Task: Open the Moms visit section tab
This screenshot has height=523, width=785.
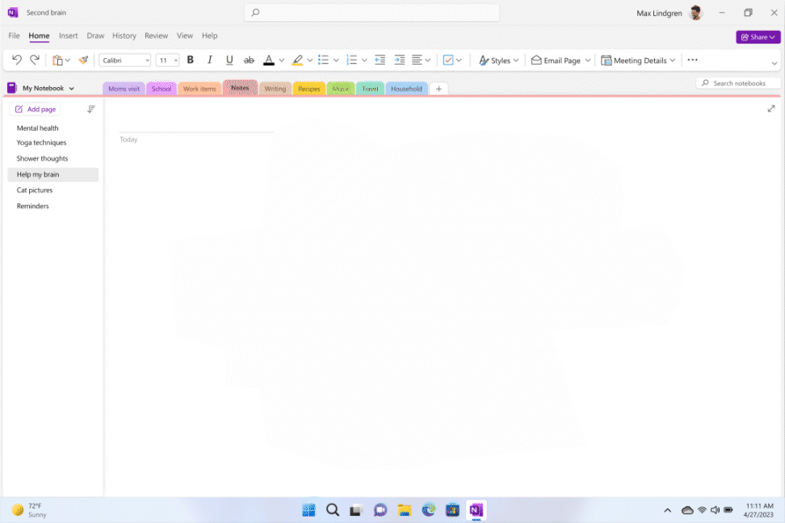Action: pos(124,89)
